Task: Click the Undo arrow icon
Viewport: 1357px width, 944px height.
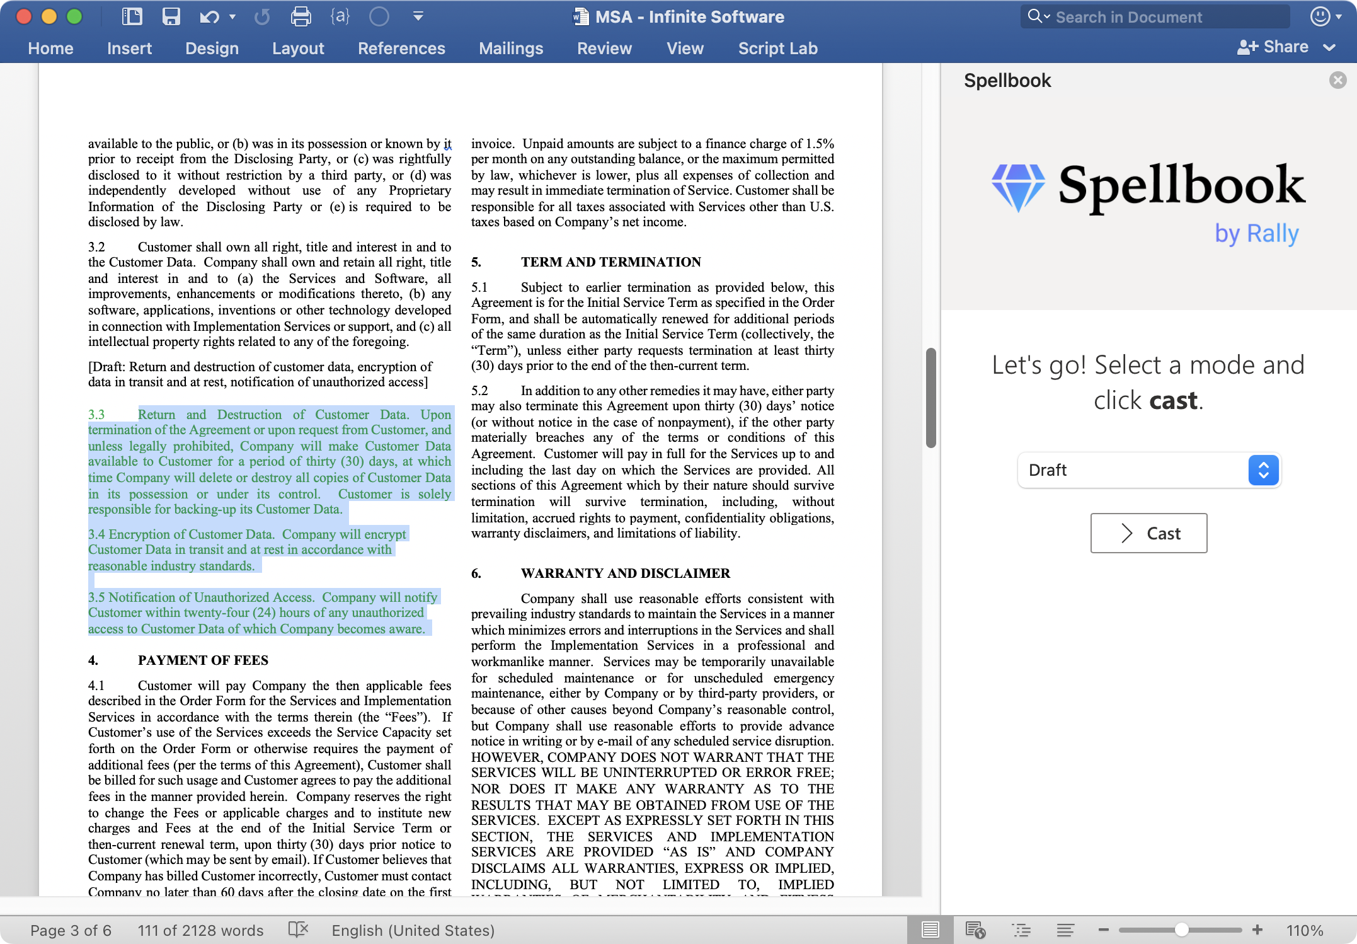Action: tap(209, 16)
